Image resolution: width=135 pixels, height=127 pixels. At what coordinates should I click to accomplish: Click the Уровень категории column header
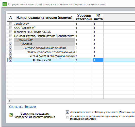pos(84,17)
